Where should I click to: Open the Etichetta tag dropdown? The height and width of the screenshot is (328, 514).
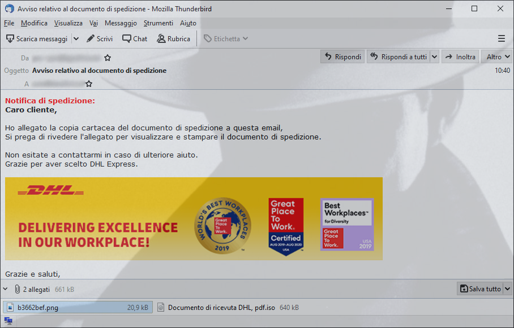pyautogui.click(x=226, y=38)
